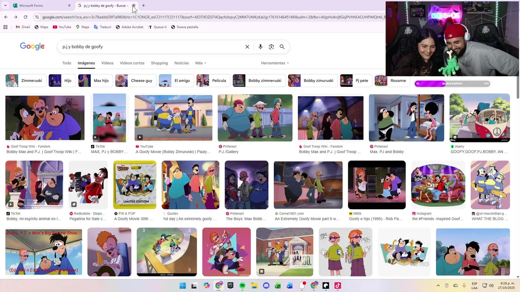Clear the search box with the X icon

247,47
